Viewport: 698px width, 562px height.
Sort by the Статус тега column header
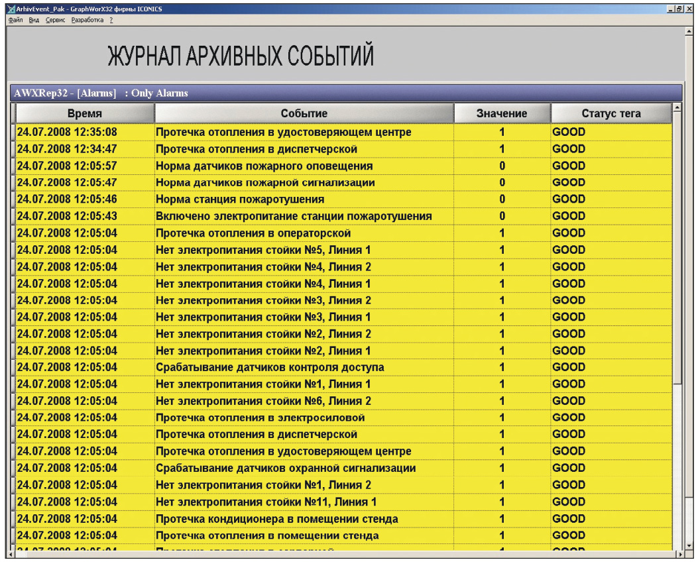[611, 113]
